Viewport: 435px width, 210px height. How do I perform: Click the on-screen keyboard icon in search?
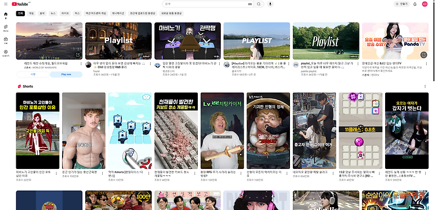coord(249,4)
